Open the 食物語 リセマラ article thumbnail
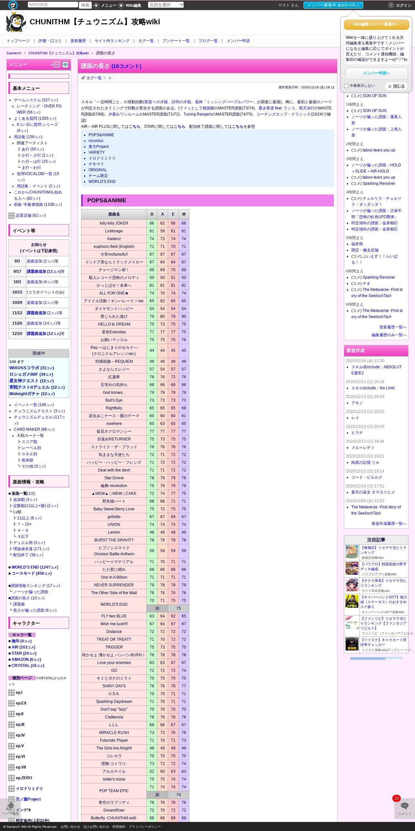 pyautogui.click(x=352, y=552)
